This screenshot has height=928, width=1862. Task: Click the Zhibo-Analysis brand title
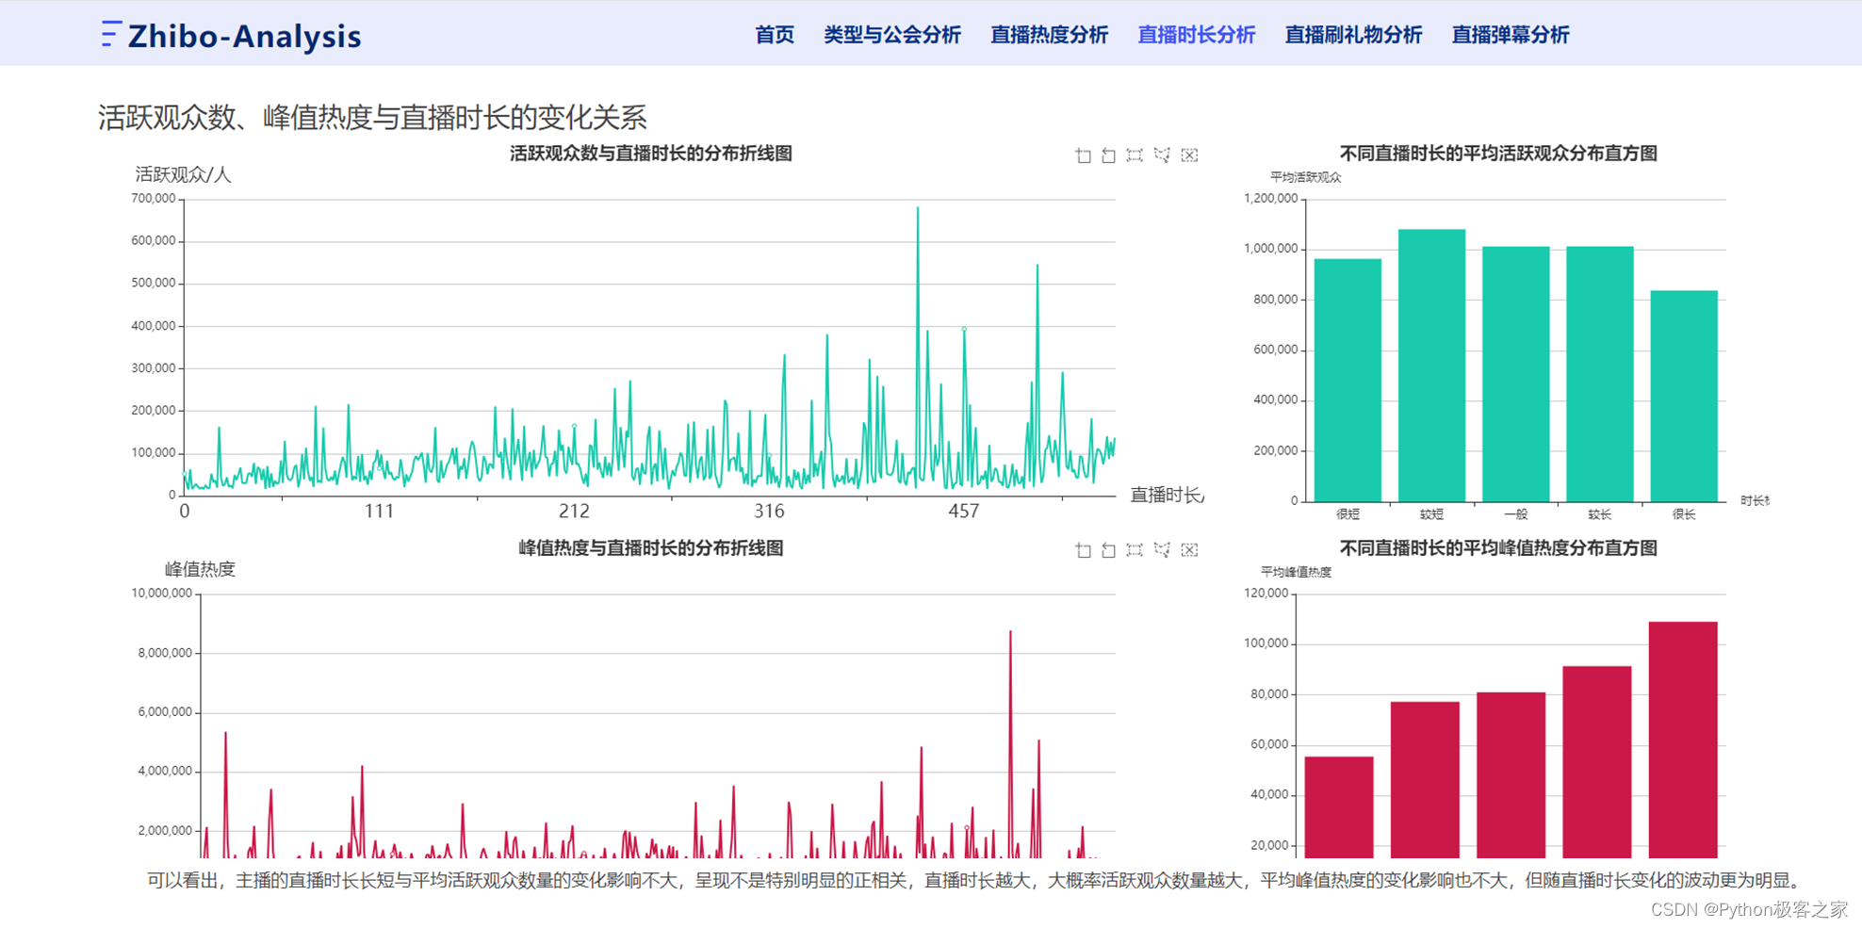point(244,36)
